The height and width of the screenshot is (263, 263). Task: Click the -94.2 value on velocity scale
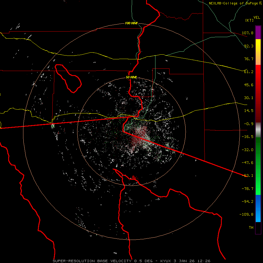[x=248, y=202]
